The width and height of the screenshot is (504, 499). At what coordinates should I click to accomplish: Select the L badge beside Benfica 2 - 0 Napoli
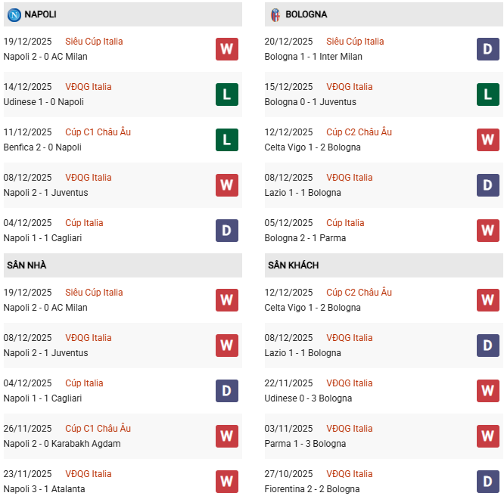(x=226, y=140)
